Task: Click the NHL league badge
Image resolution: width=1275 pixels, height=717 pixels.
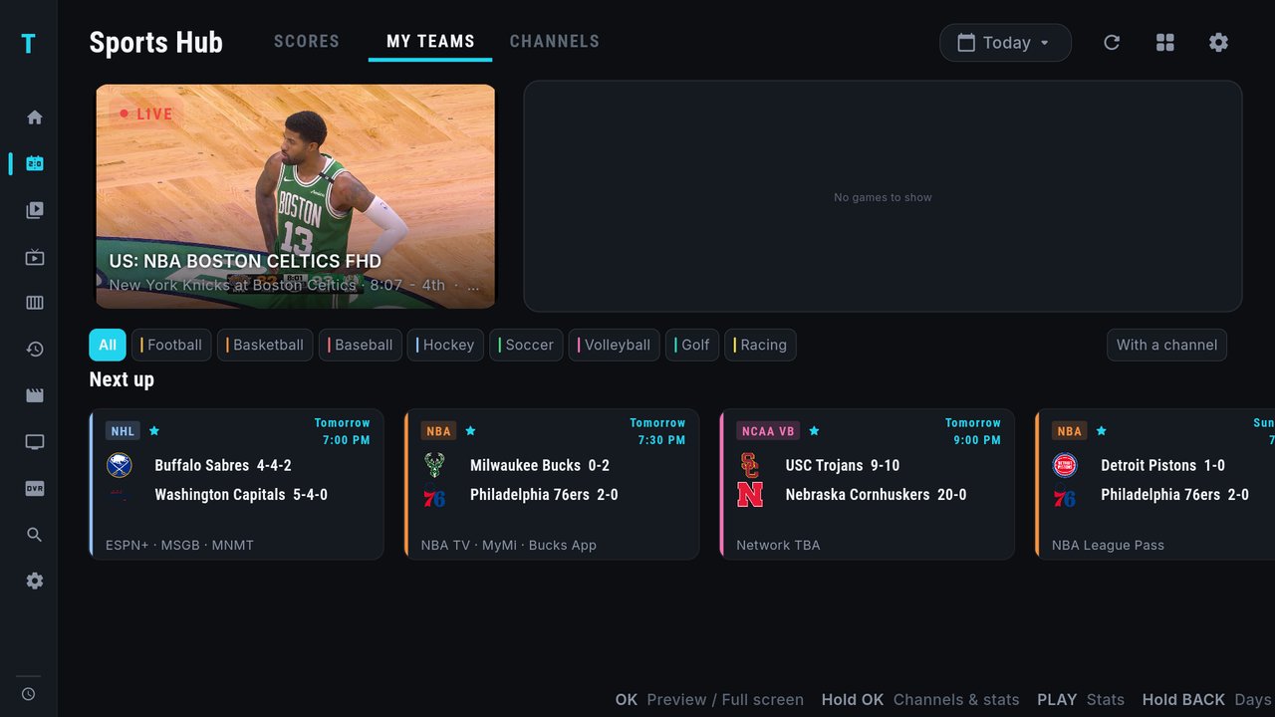Action: coord(123,431)
